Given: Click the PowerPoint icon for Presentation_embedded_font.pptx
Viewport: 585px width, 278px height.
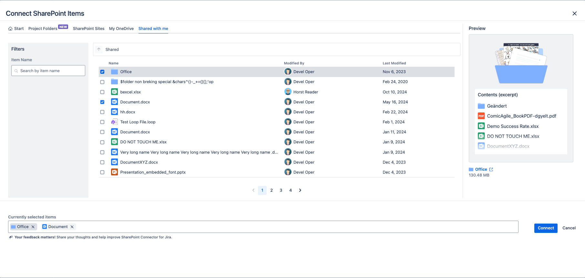Looking at the screenshot, I should click(114, 172).
